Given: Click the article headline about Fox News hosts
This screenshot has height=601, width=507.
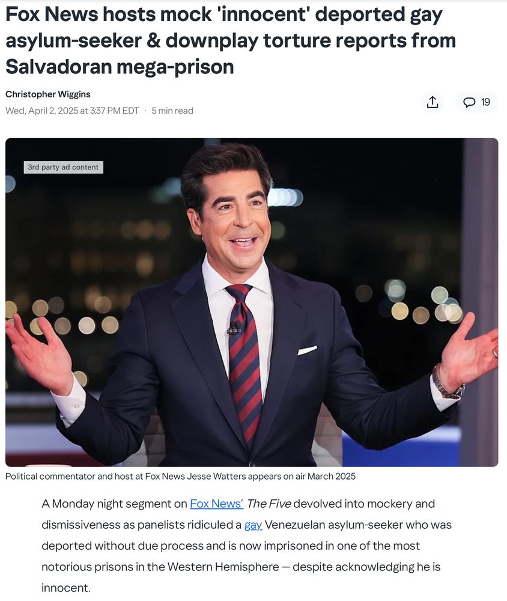Looking at the screenshot, I should 231,40.
